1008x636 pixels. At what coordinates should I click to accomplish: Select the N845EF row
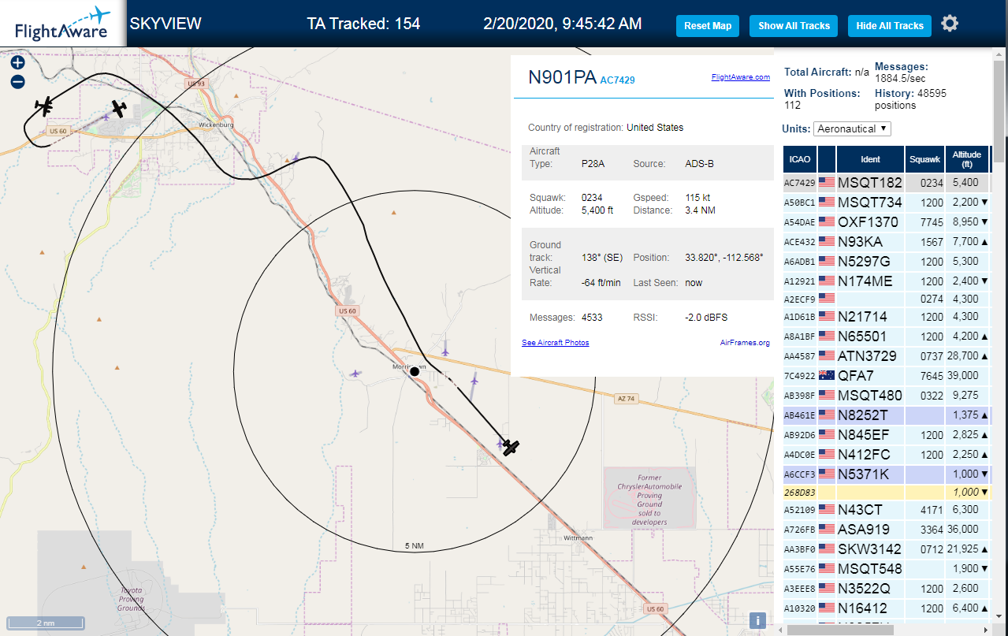(886, 435)
